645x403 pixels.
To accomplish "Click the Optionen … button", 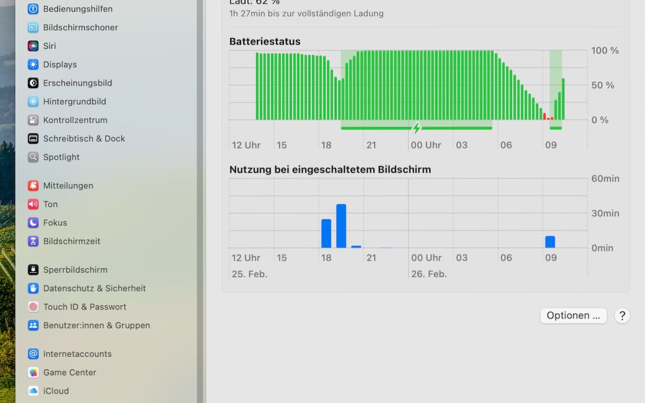I will pyautogui.click(x=573, y=316).
